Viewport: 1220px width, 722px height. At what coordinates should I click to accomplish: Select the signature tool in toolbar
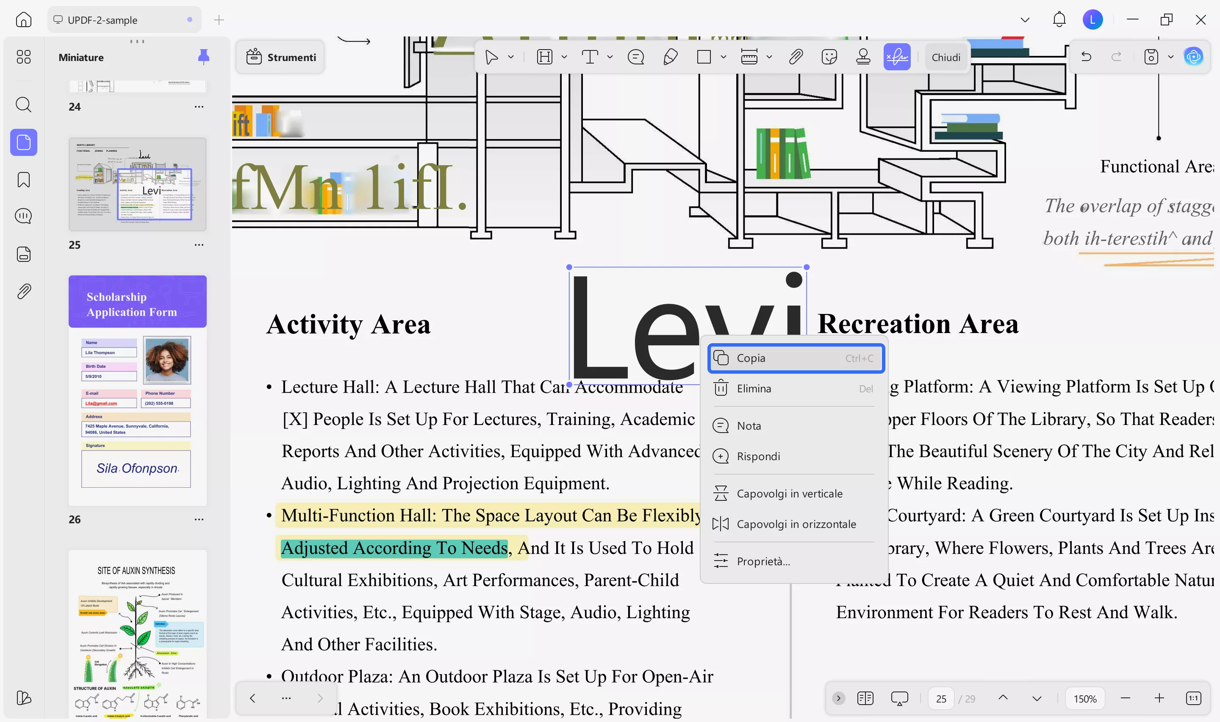pos(896,57)
